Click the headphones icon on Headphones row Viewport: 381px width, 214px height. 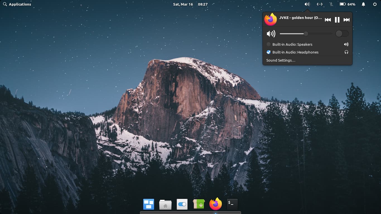click(346, 52)
